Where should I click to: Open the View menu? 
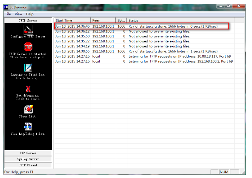pyautogui.click(x=18, y=14)
